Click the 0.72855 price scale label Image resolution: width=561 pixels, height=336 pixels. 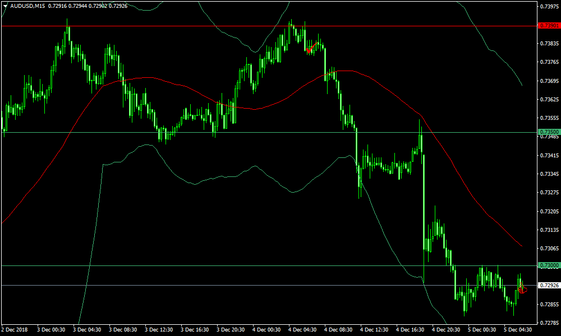coord(549,305)
